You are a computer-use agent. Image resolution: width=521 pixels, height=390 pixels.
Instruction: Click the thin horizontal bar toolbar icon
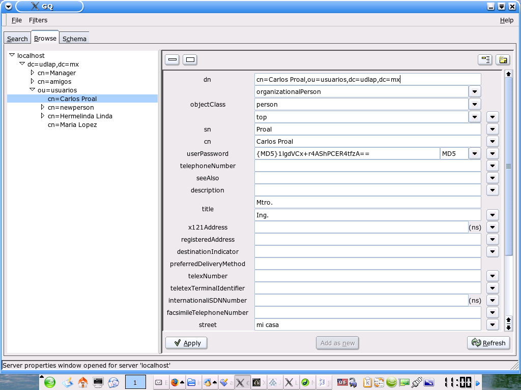(x=172, y=60)
